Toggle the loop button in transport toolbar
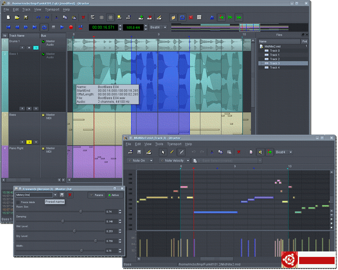 pos(44,27)
